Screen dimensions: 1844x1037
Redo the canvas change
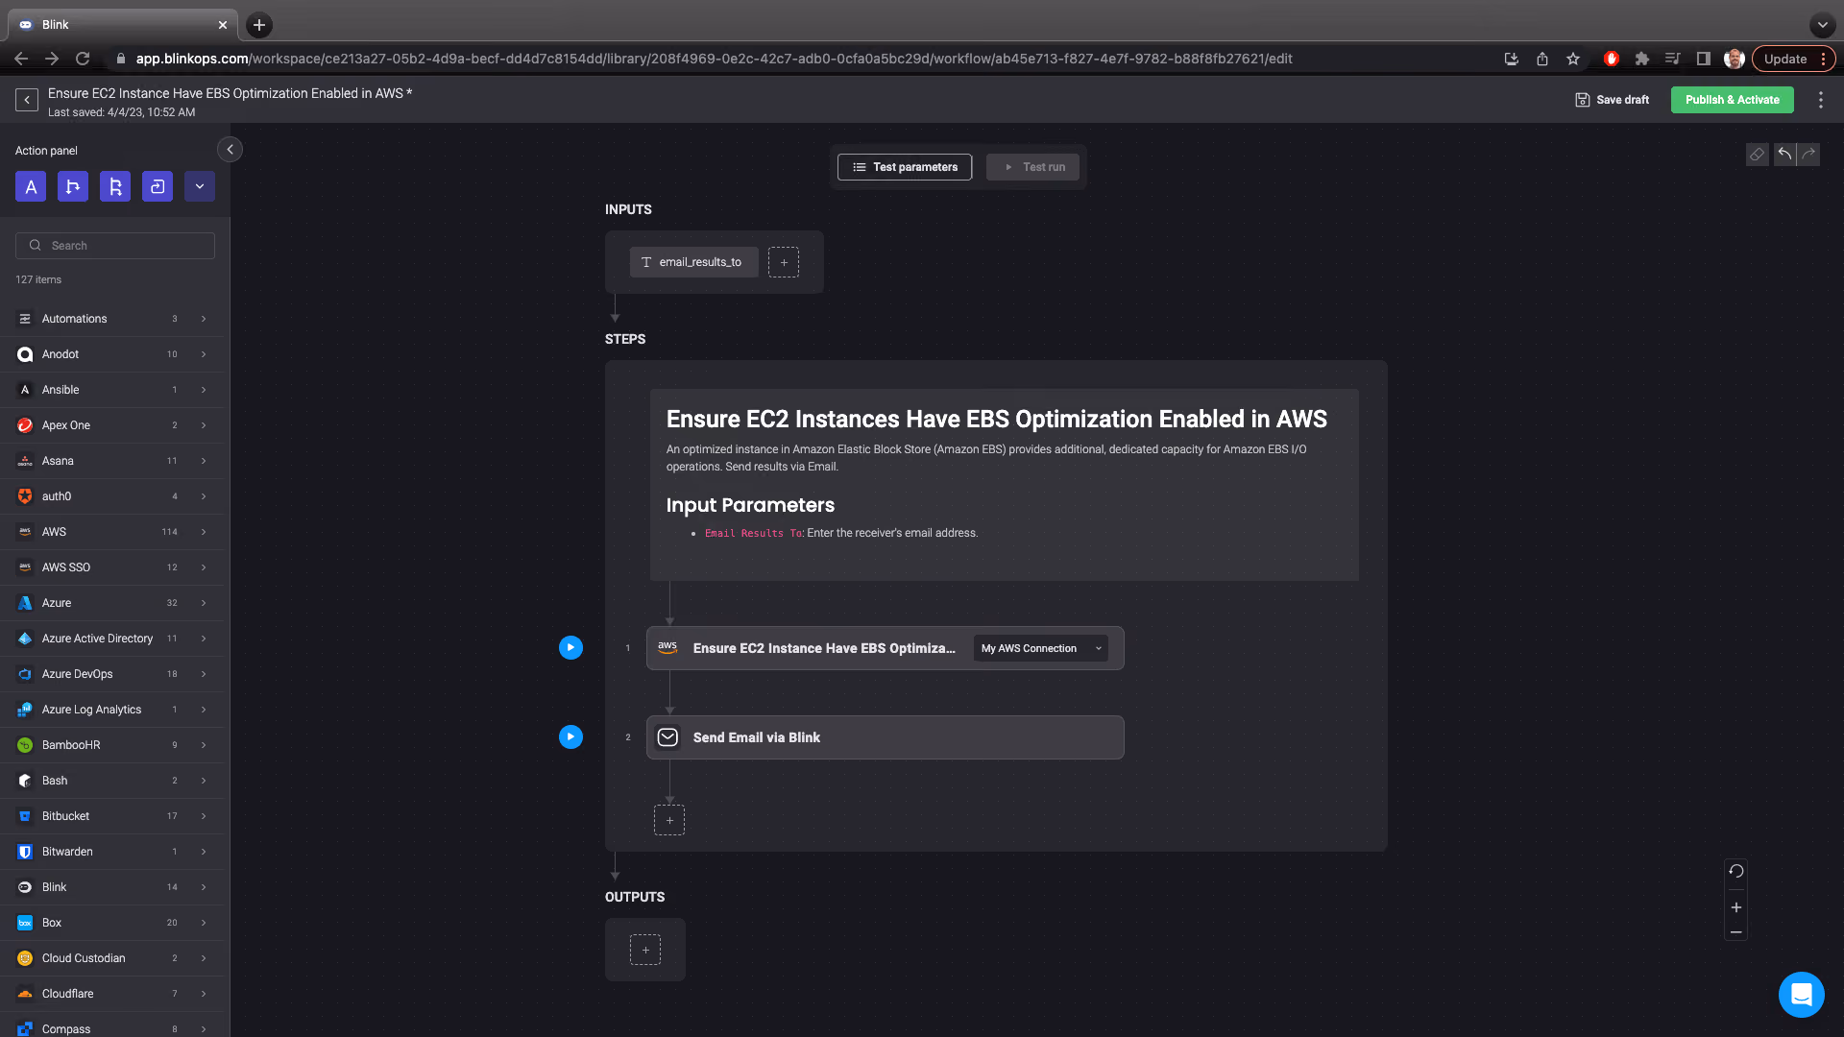1808,155
